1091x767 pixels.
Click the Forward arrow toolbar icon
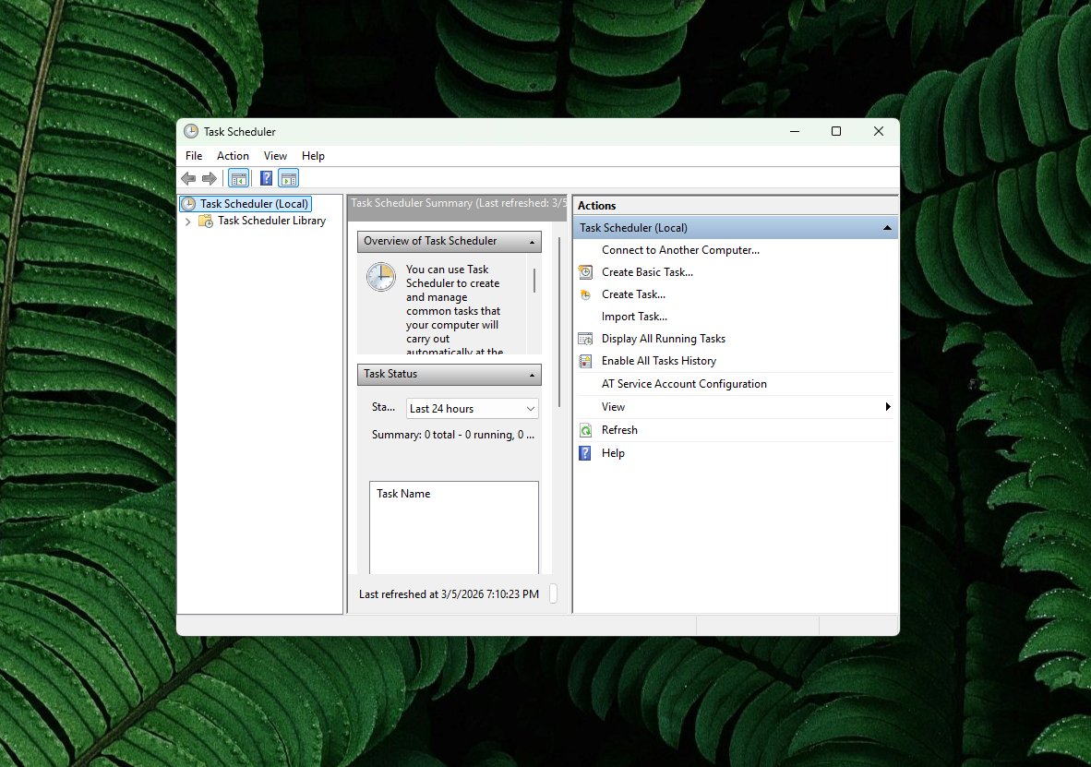[210, 178]
